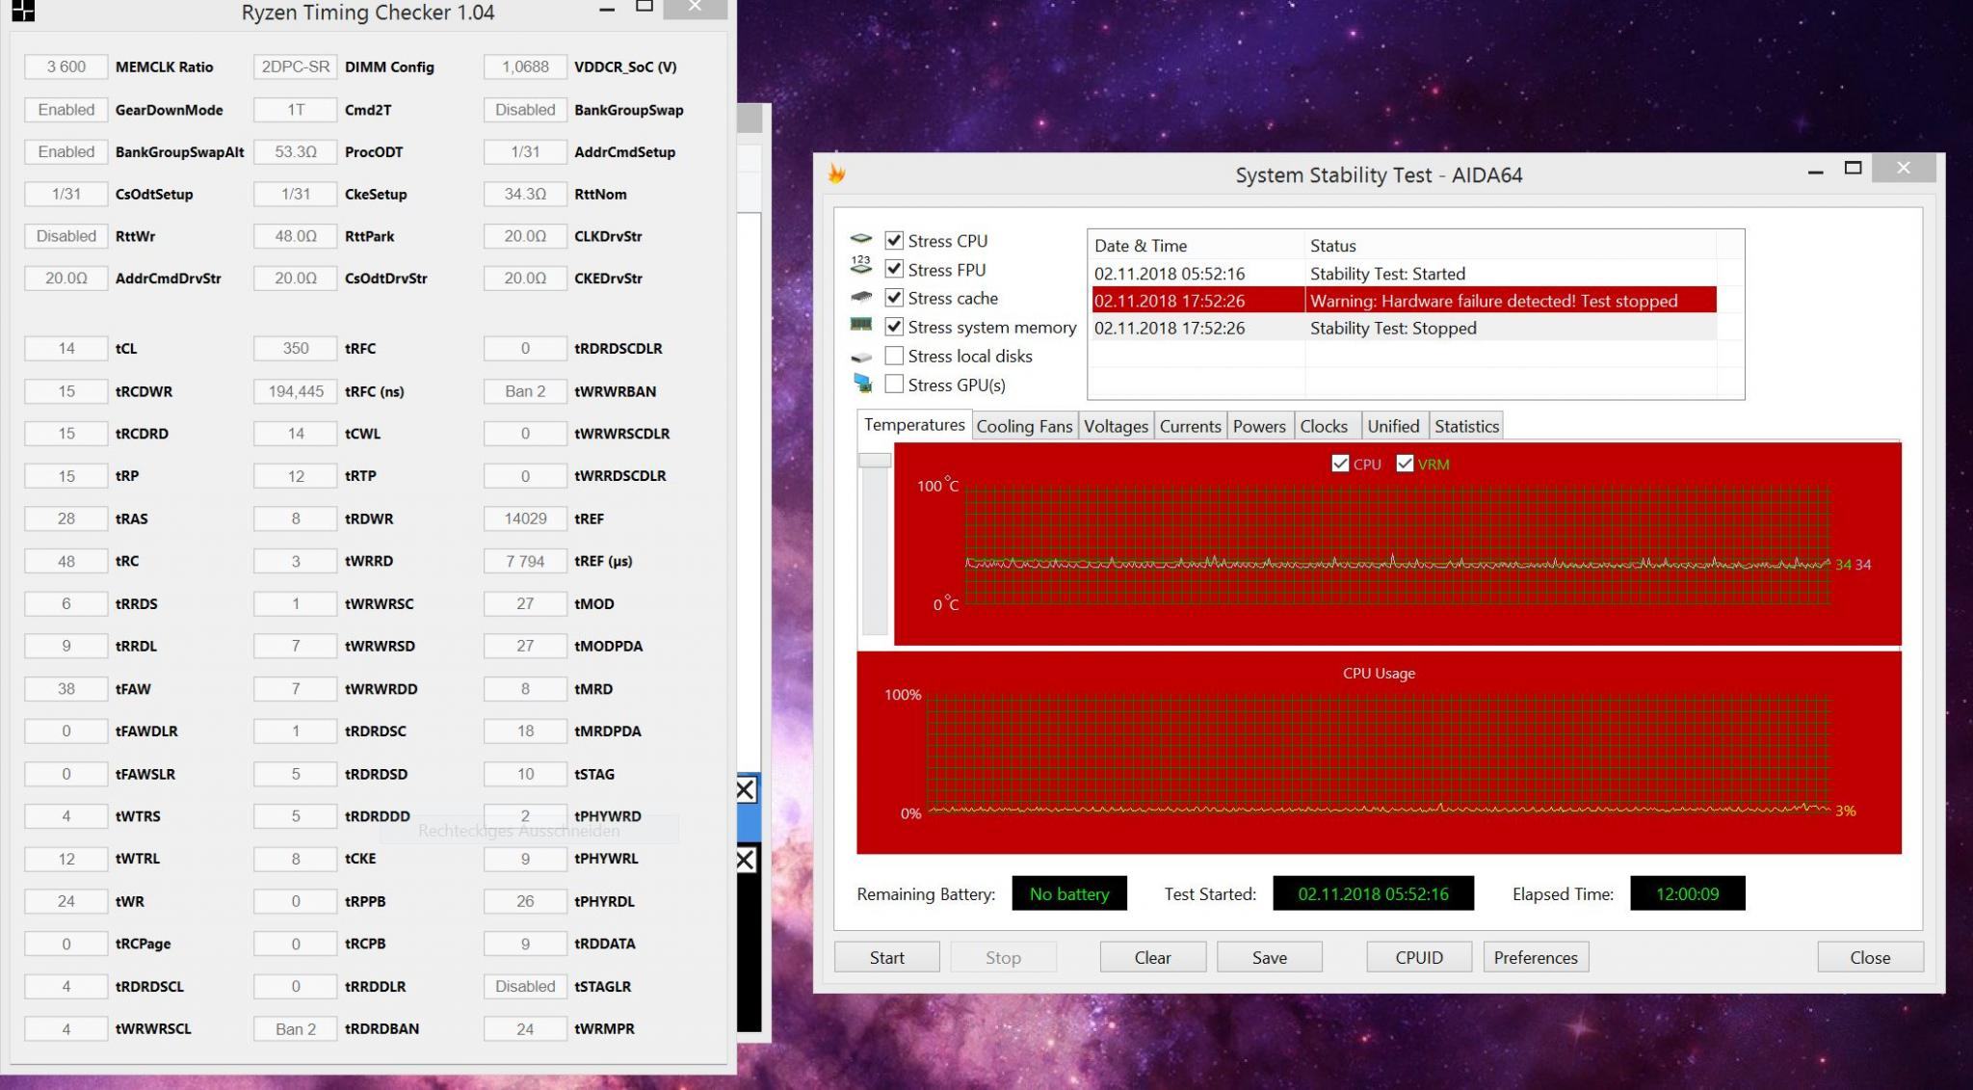
Task: Show the Statistics tab
Action: tap(1466, 426)
